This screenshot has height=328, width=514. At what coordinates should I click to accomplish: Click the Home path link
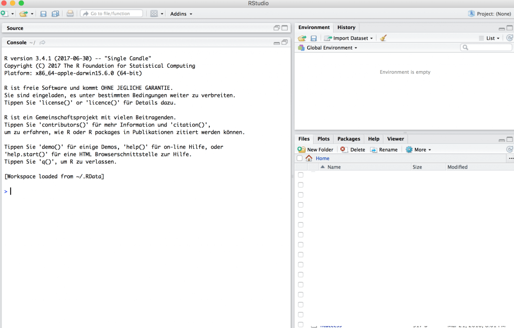[323, 158]
